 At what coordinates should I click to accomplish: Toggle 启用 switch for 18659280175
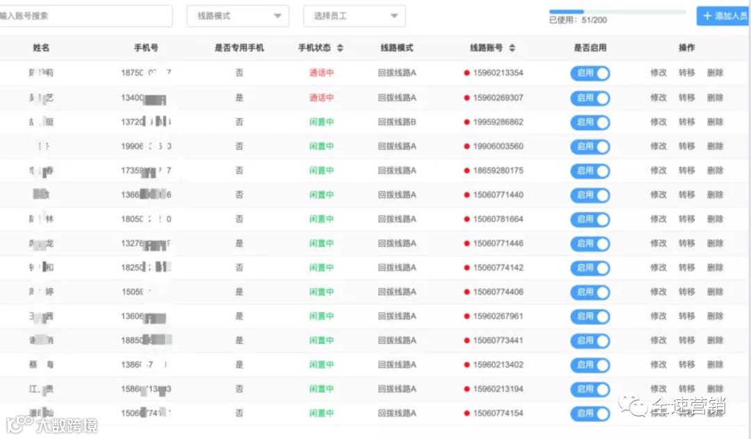point(590,171)
